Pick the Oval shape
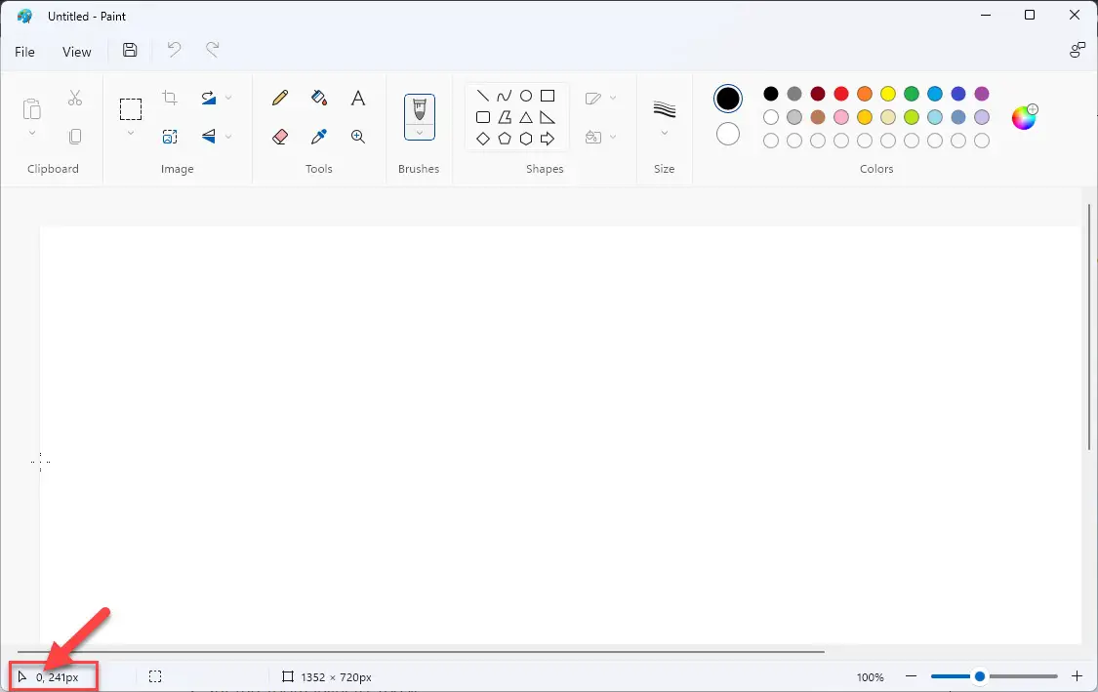 click(x=526, y=96)
